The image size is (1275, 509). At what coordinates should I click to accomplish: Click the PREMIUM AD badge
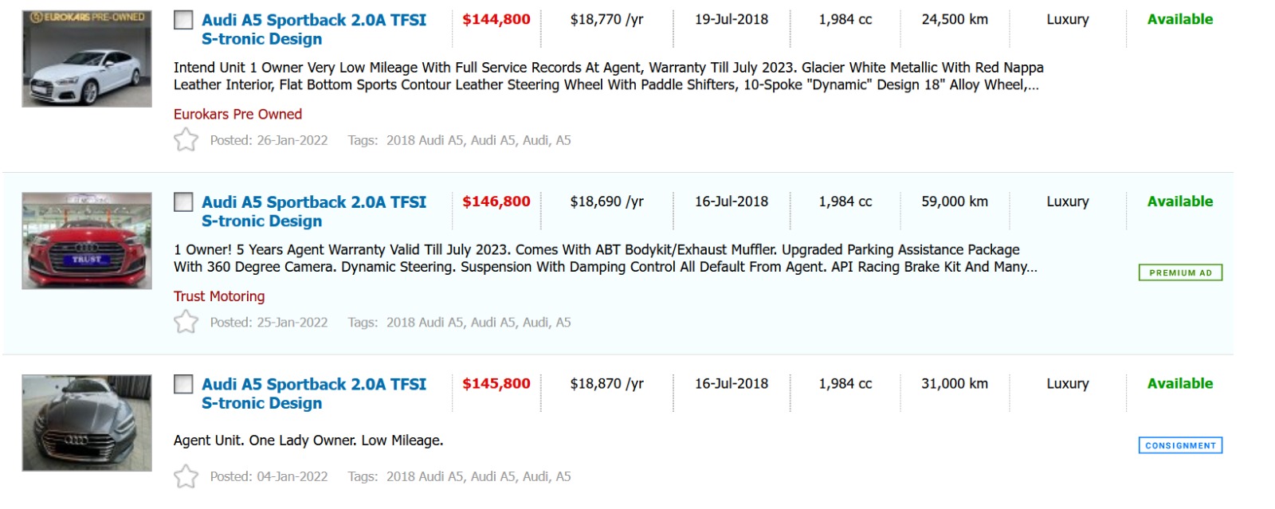(1180, 272)
